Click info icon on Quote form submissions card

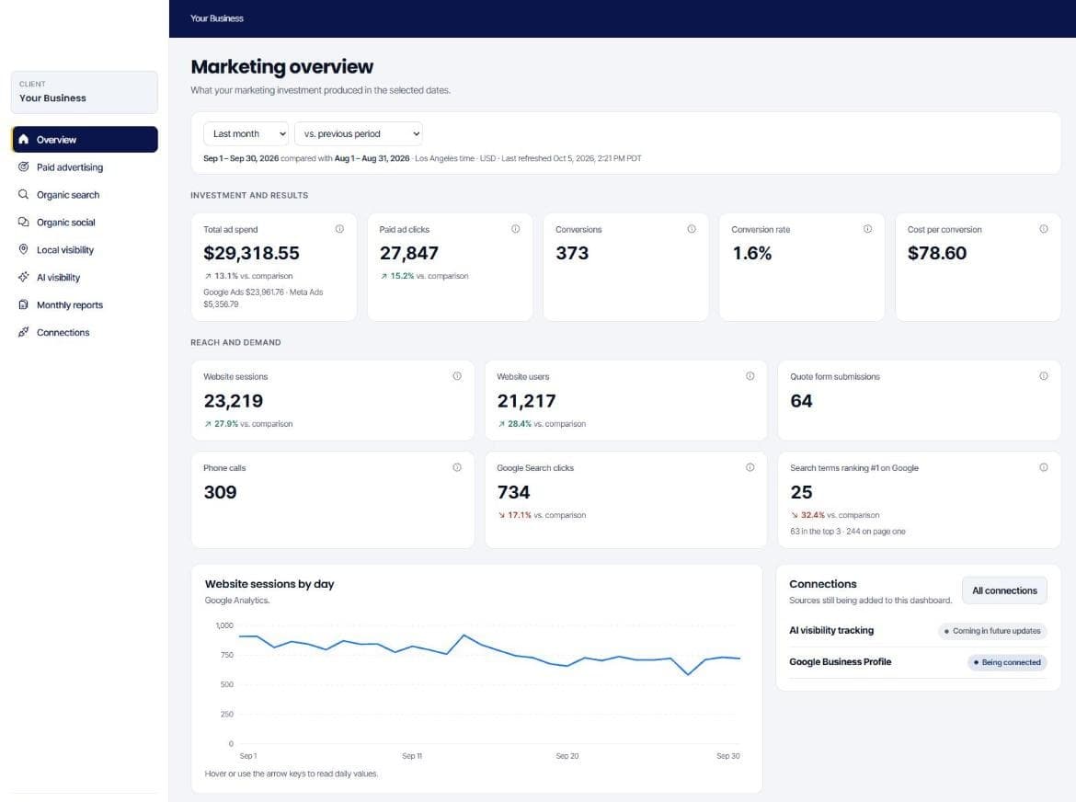(x=1043, y=376)
